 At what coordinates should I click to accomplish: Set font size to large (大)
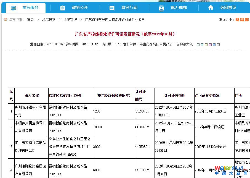237,20
